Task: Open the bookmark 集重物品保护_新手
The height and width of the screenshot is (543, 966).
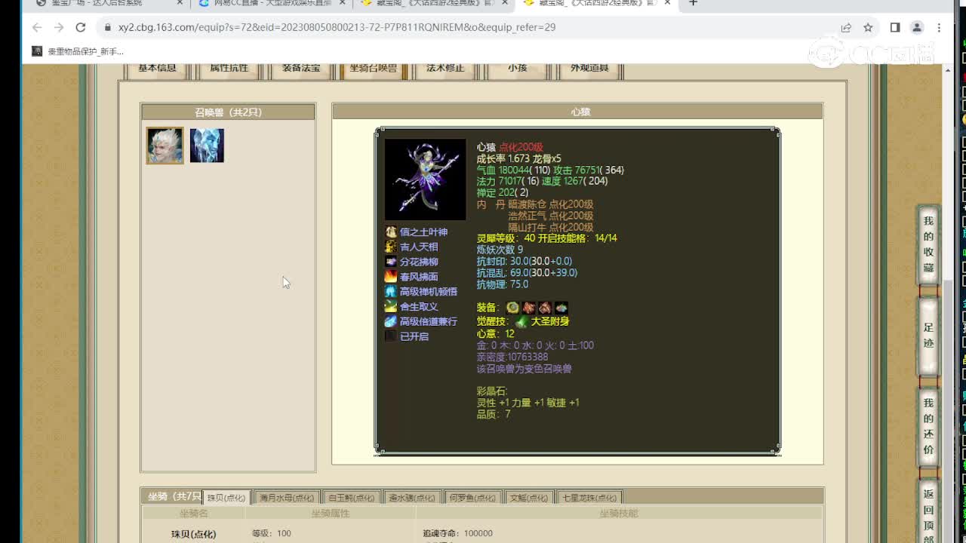Action: coord(78,51)
